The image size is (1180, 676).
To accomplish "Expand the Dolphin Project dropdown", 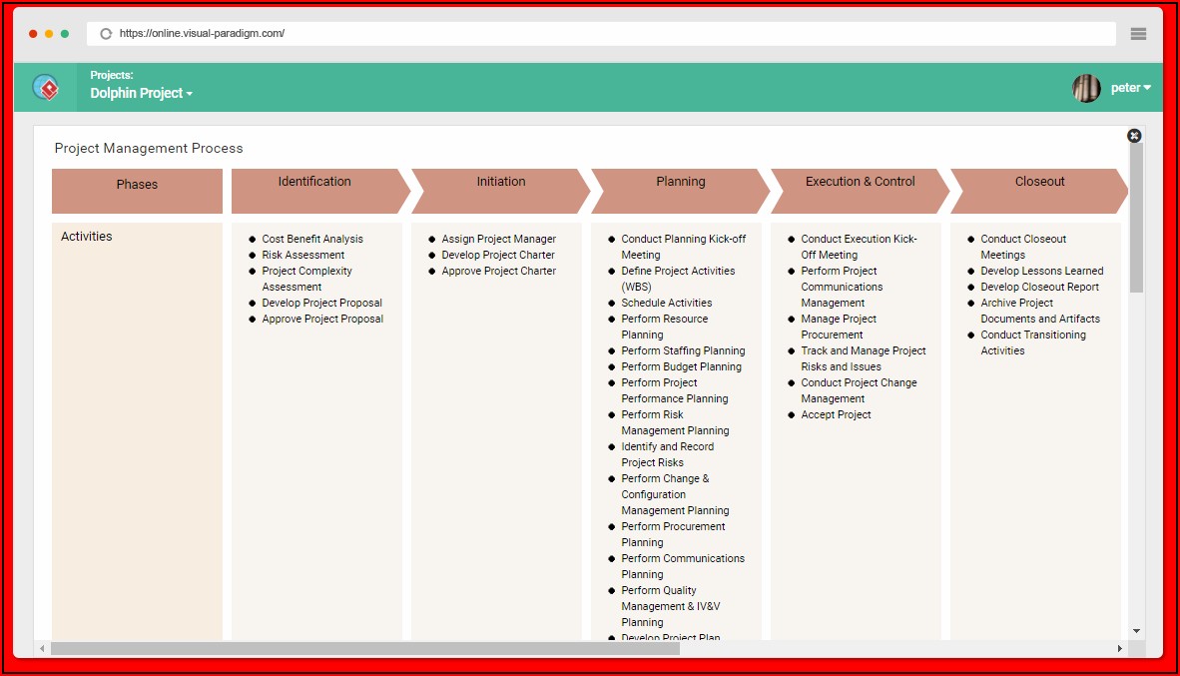I will (141, 93).
